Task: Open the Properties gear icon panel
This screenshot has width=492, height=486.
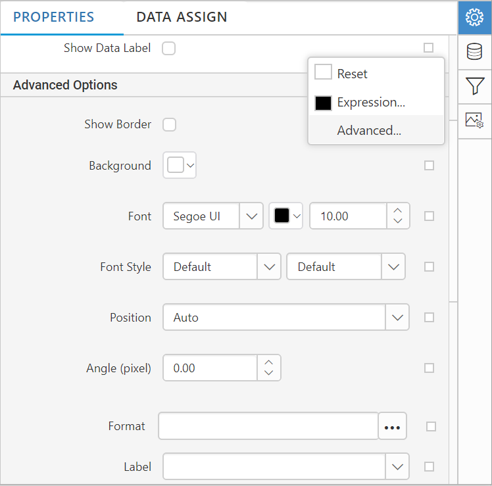Action: tap(474, 18)
